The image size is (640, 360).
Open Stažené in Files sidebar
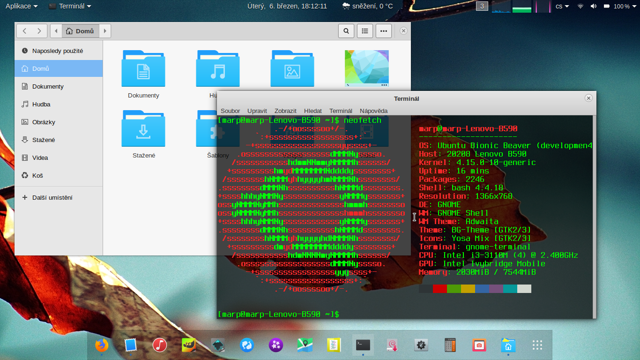point(59,140)
